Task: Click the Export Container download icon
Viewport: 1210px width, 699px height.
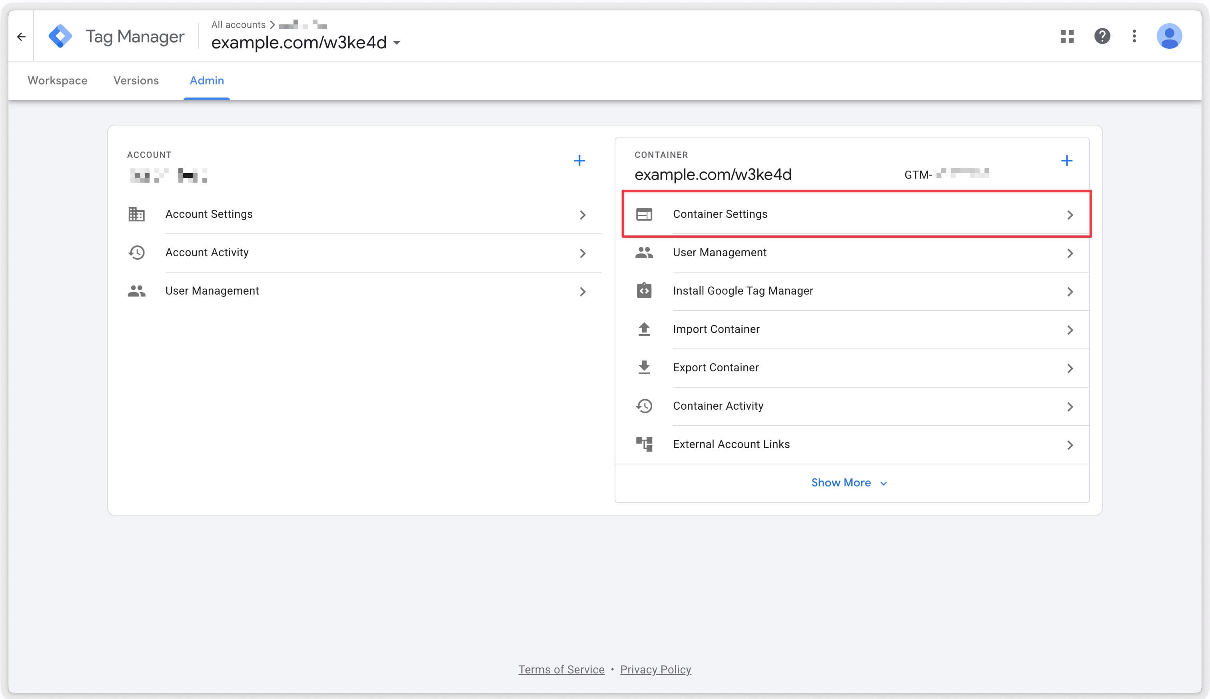Action: (644, 368)
